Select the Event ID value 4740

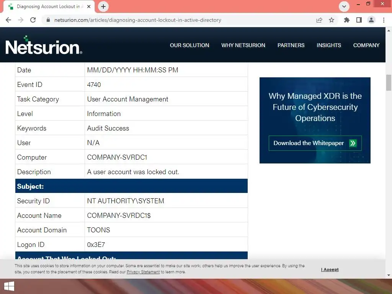[94, 85]
